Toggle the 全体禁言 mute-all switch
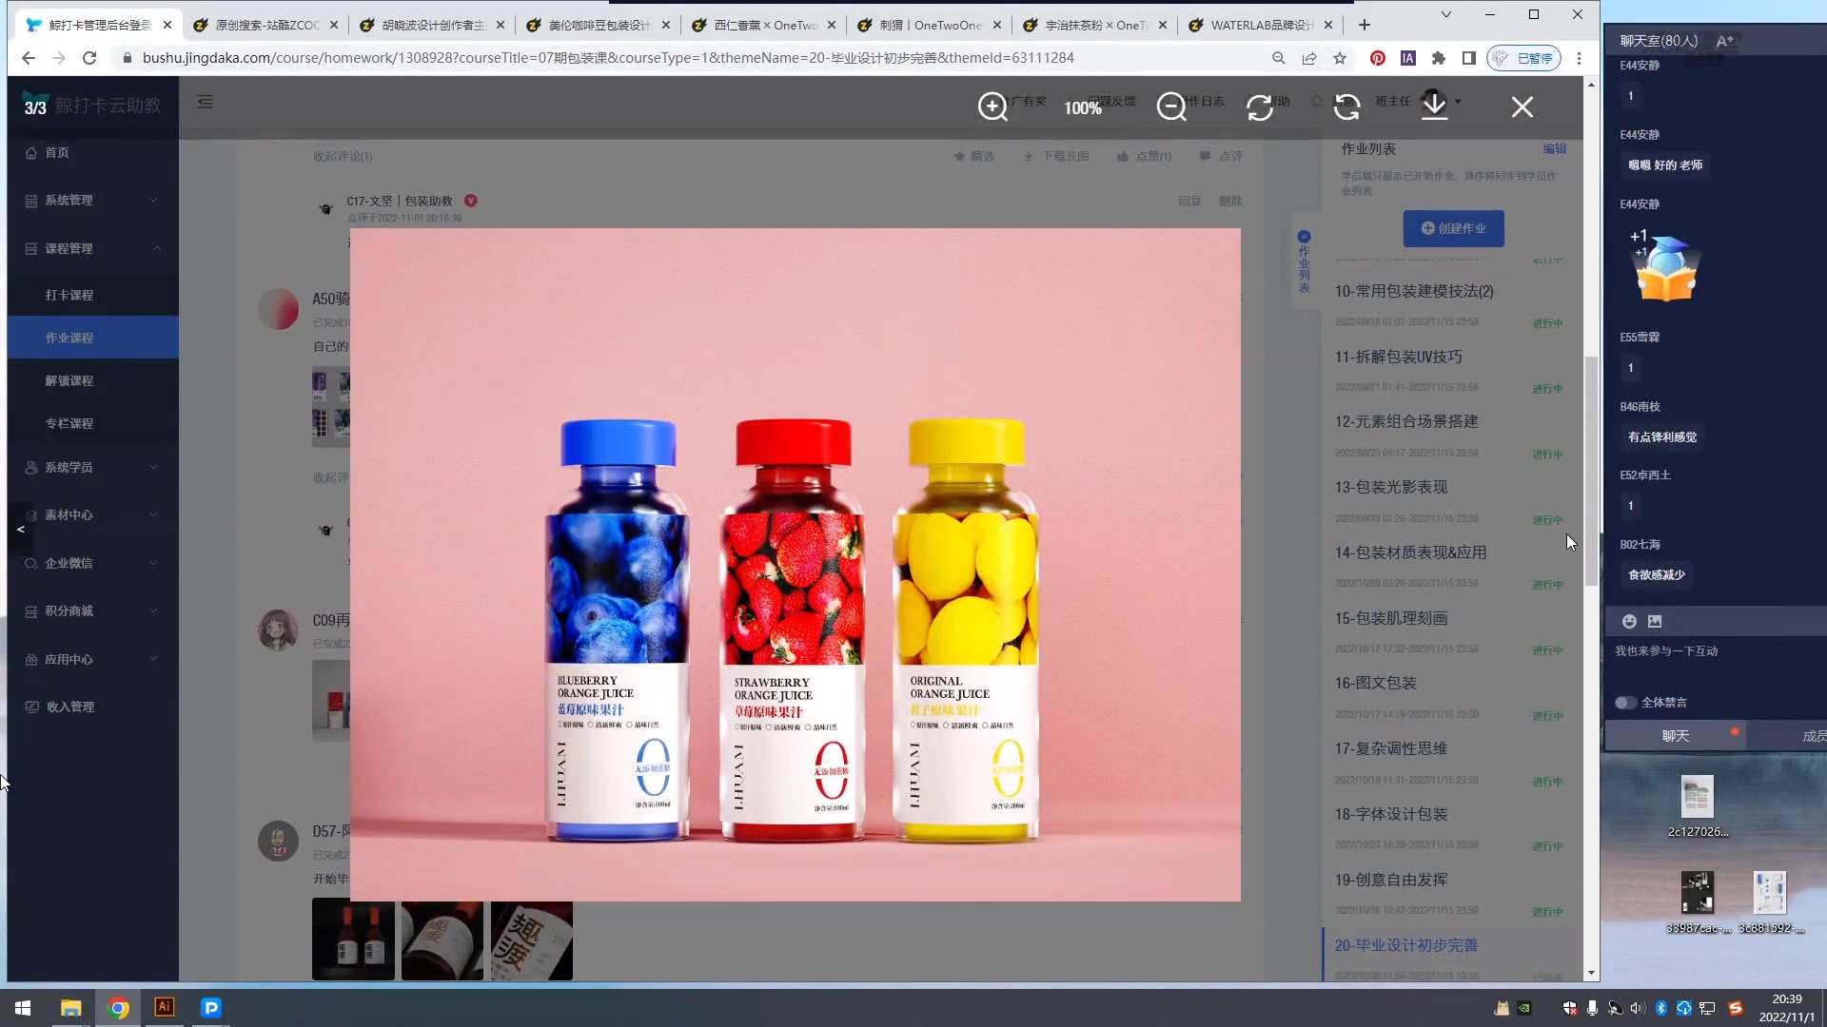1827x1027 pixels. coord(1625,702)
